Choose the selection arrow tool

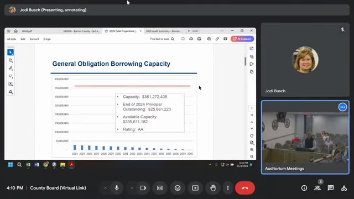click(11, 53)
